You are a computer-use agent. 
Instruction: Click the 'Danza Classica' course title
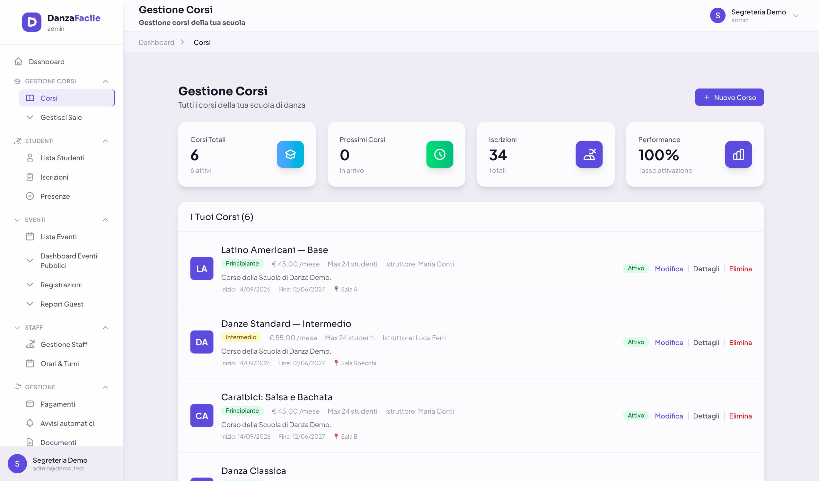tap(253, 471)
